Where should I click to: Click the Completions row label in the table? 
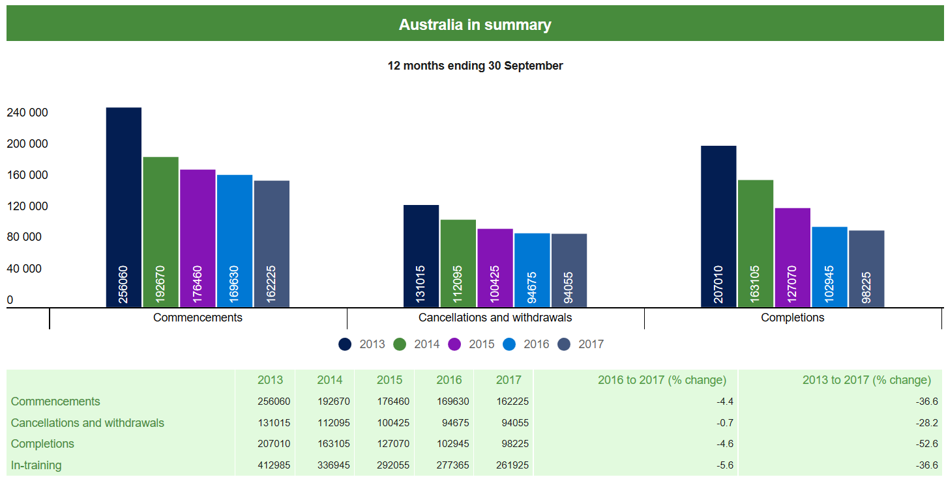[x=42, y=444]
